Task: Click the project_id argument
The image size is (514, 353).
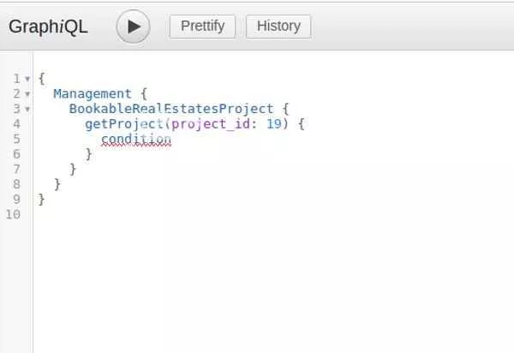Action: [x=211, y=124]
